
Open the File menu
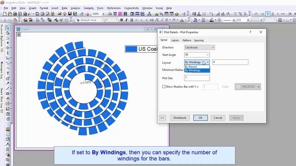coord(6,8)
